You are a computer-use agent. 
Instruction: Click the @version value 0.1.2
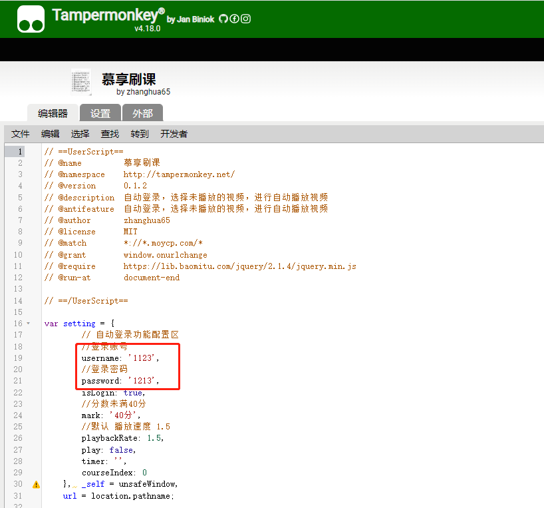point(135,186)
